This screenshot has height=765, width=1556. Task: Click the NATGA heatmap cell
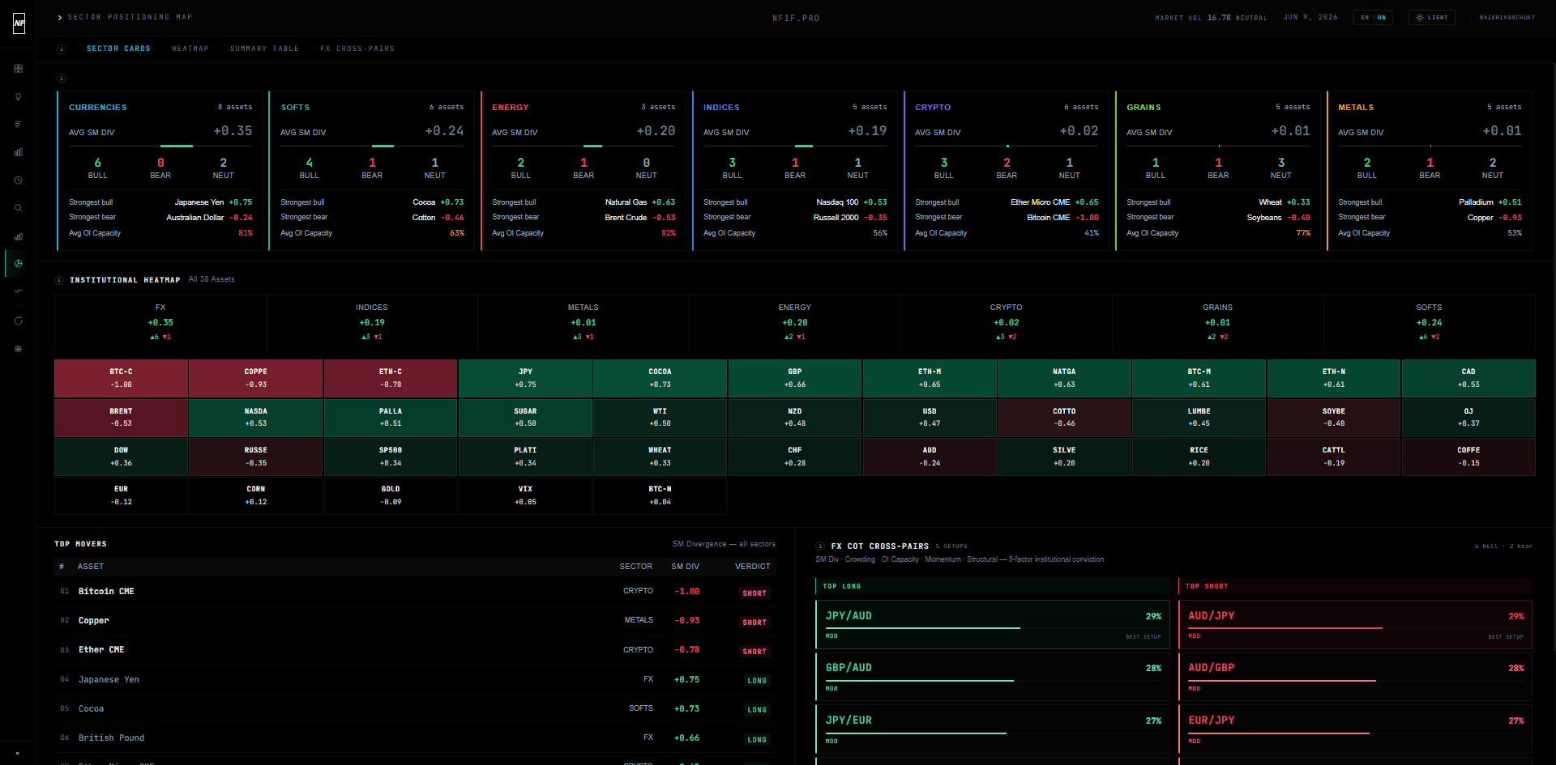click(x=1064, y=378)
